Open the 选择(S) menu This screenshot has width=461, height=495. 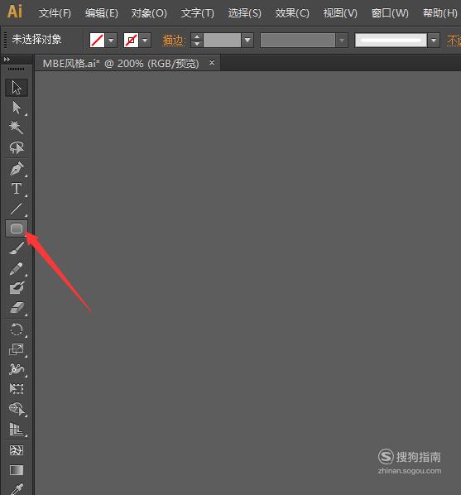coord(245,13)
